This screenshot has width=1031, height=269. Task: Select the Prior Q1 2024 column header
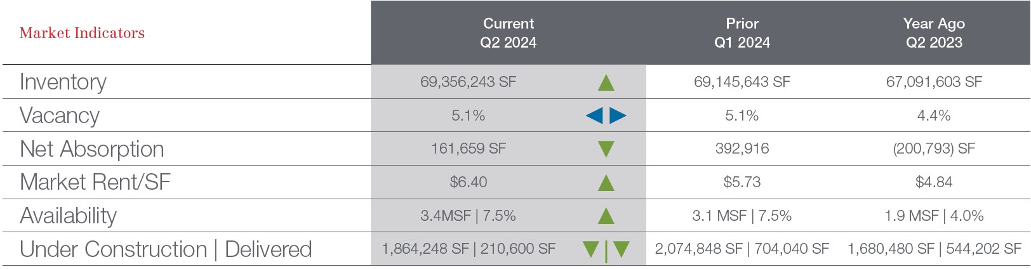coord(742,33)
